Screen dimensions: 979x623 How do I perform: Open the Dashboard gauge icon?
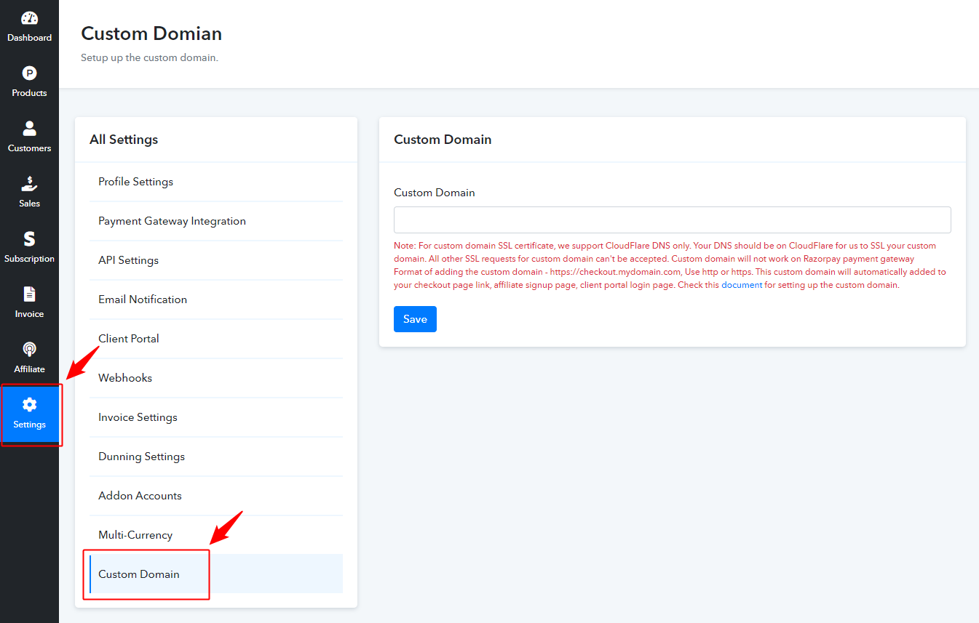tap(29, 18)
